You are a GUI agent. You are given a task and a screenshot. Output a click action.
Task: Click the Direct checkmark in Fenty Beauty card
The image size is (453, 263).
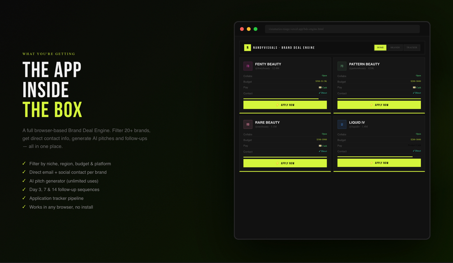tap(320, 93)
